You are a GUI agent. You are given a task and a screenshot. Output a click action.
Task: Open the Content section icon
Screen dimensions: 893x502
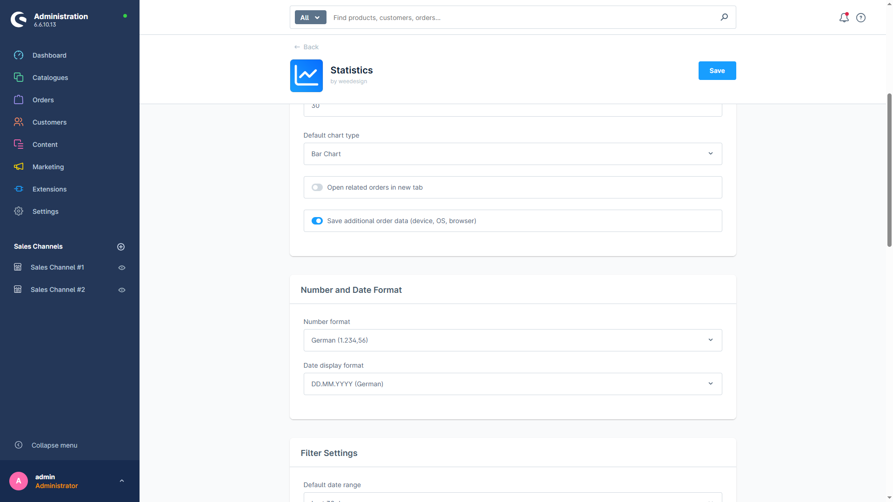point(19,145)
